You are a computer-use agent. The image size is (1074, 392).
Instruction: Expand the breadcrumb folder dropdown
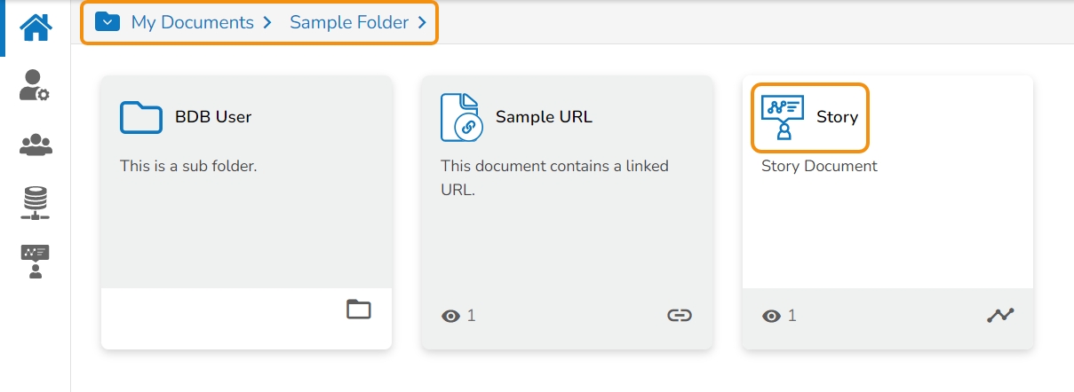point(107,22)
